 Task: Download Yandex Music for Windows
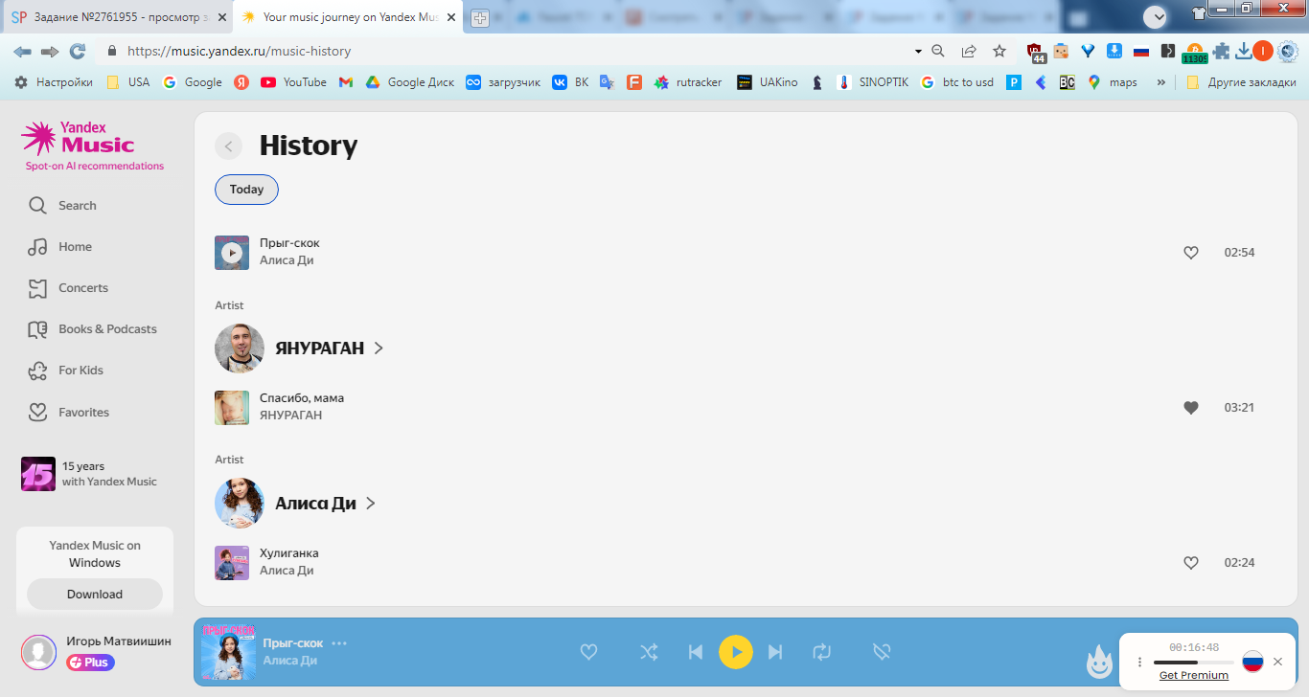pyautogui.click(x=95, y=595)
